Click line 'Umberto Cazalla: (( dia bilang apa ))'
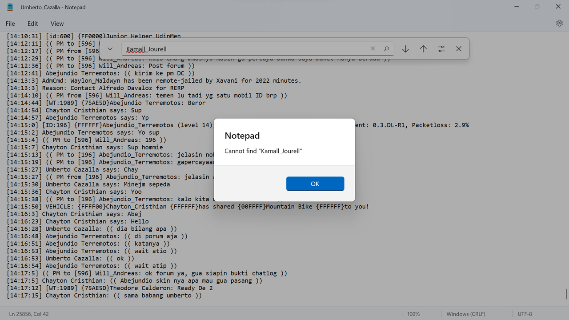This screenshot has width=569, height=320. click(x=92, y=229)
